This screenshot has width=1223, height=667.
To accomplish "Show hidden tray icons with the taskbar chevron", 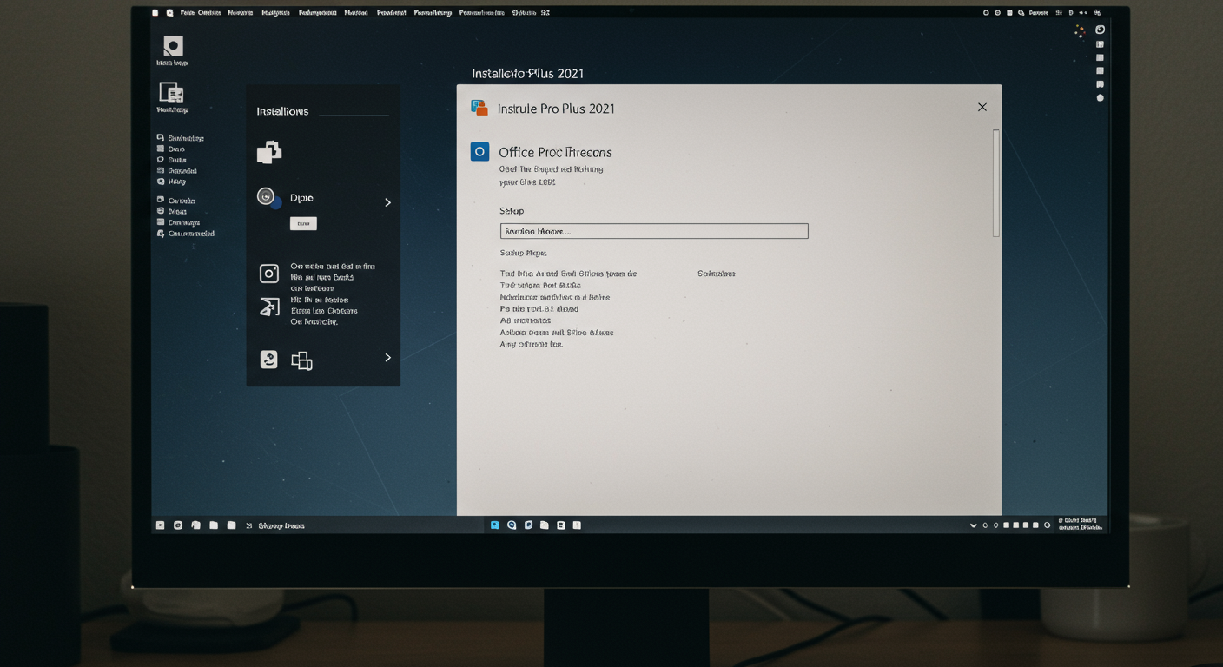I will (x=973, y=525).
